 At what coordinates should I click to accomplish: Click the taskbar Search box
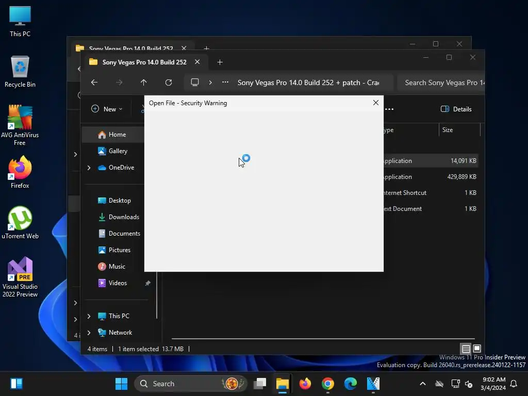tap(191, 384)
